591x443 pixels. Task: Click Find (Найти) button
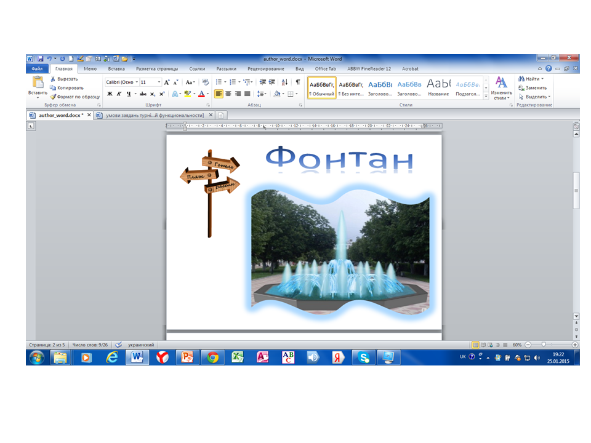coord(531,79)
